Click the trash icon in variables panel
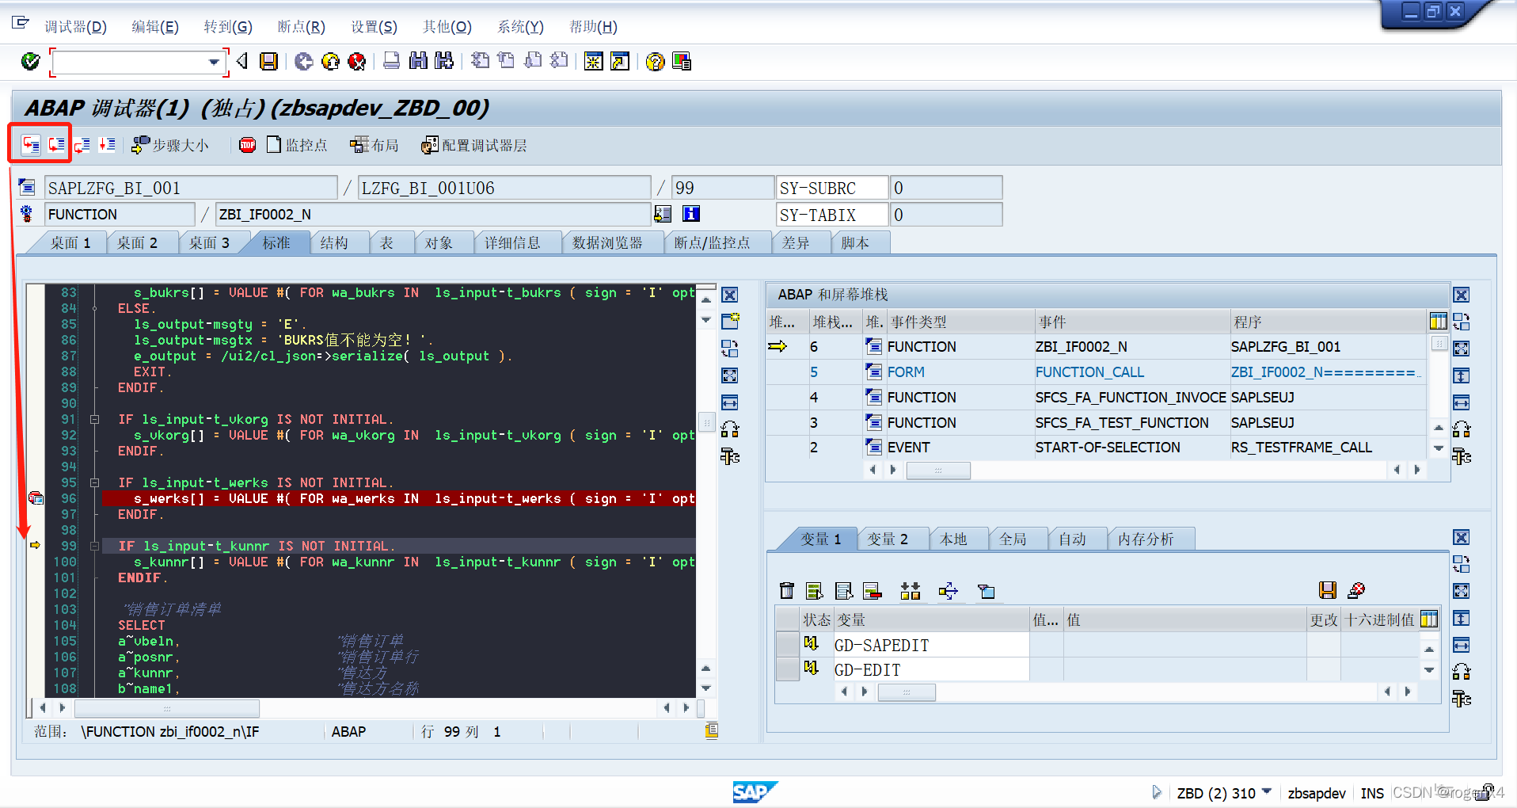The height and width of the screenshot is (808, 1517). tap(786, 590)
